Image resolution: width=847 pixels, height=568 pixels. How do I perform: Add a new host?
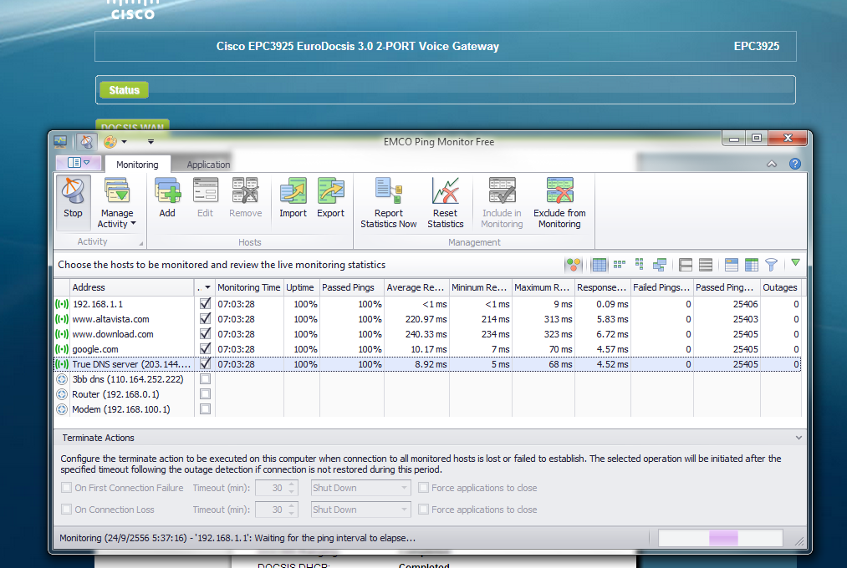point(167,198)
